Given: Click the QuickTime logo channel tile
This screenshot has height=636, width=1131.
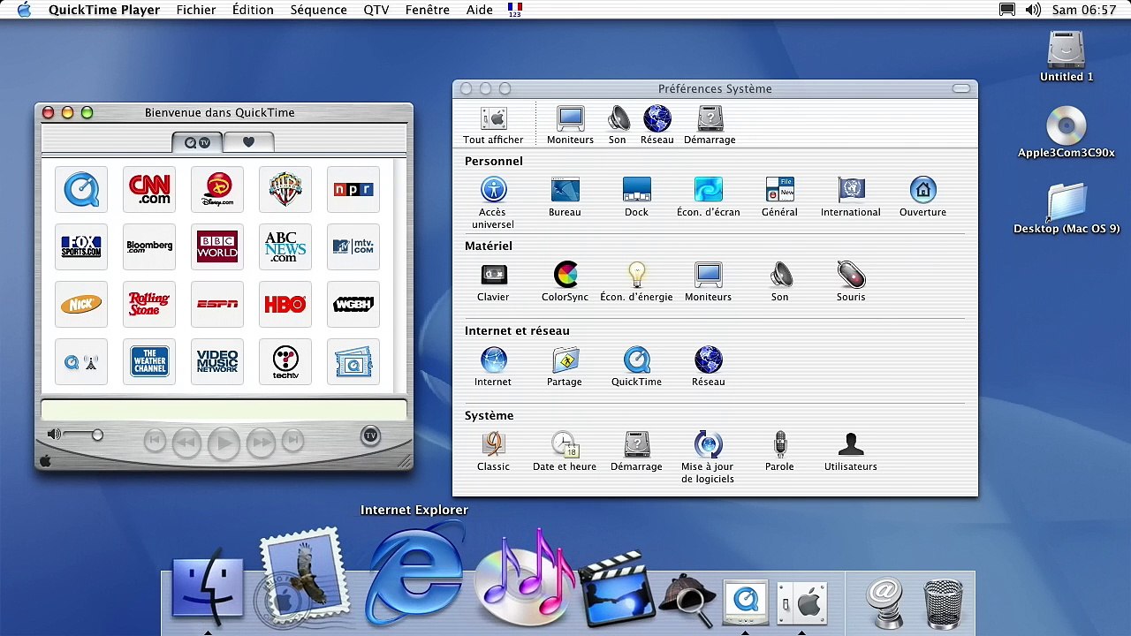Looking at the screenshot, I should 81,189.
